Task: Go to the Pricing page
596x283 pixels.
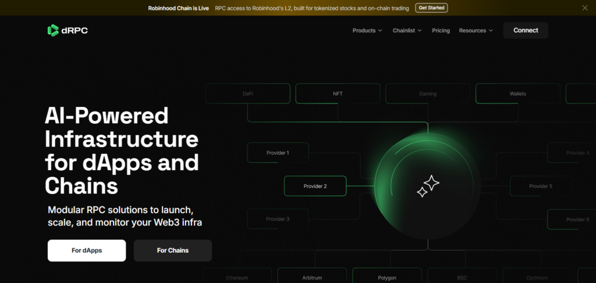Action: pos(441,30)
